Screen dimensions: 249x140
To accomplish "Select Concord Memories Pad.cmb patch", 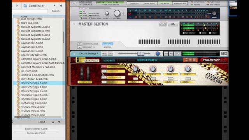I will coord(38,67).
